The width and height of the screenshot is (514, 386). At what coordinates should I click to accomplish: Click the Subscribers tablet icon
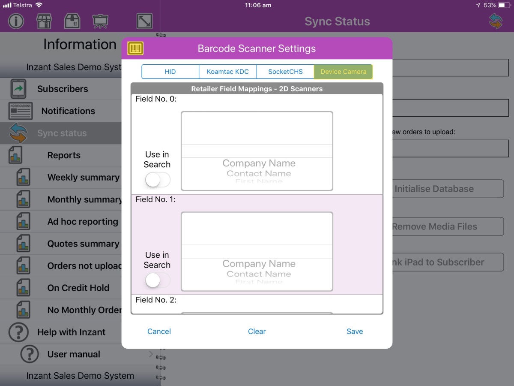pyautogui.click(x=18, y=89)
